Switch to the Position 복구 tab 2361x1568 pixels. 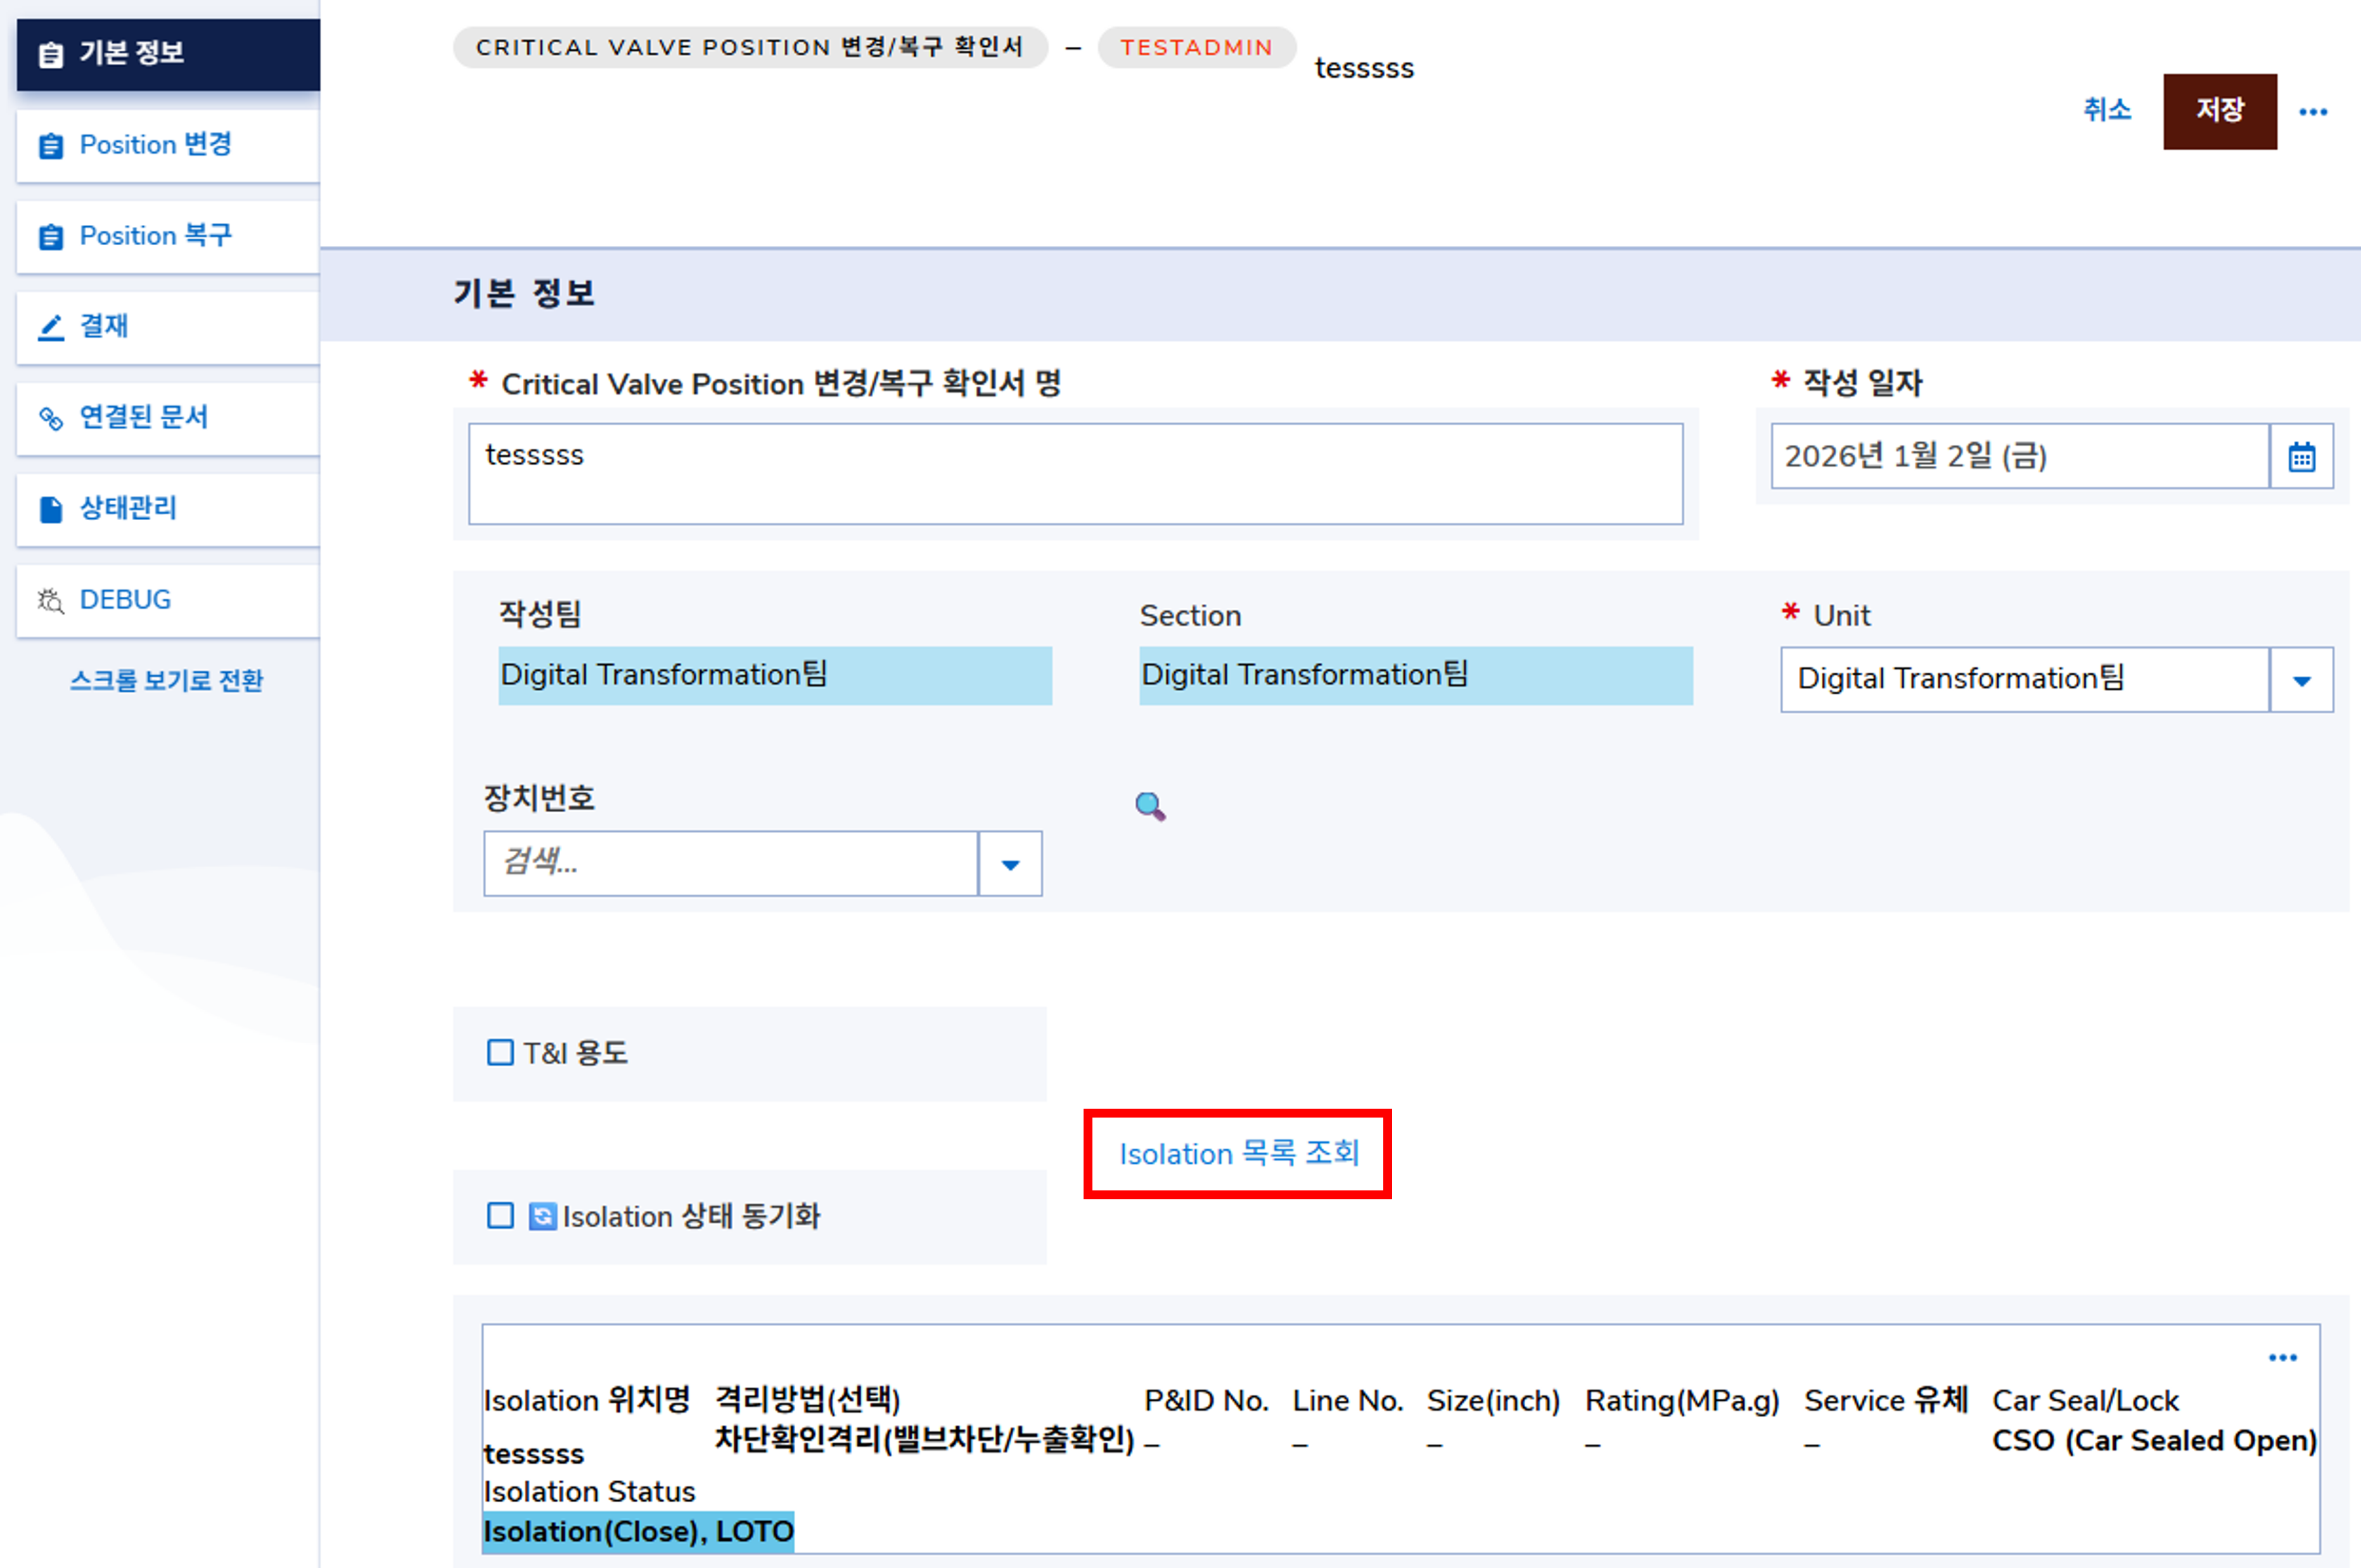(x=155, y=236)
